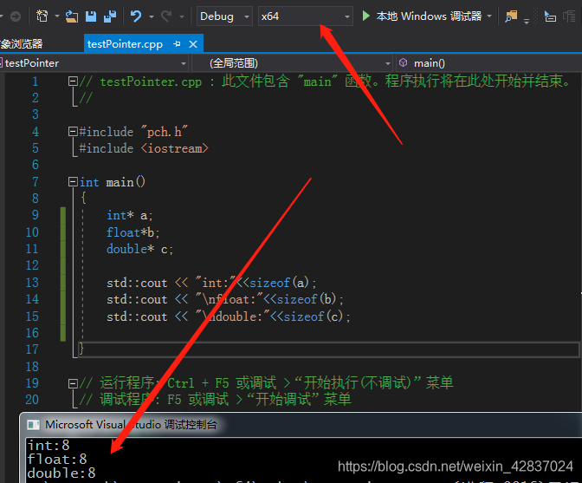Undo the last edit with the blue arrow icon
This screenshot has width=582, height=483.
(136, 16)
